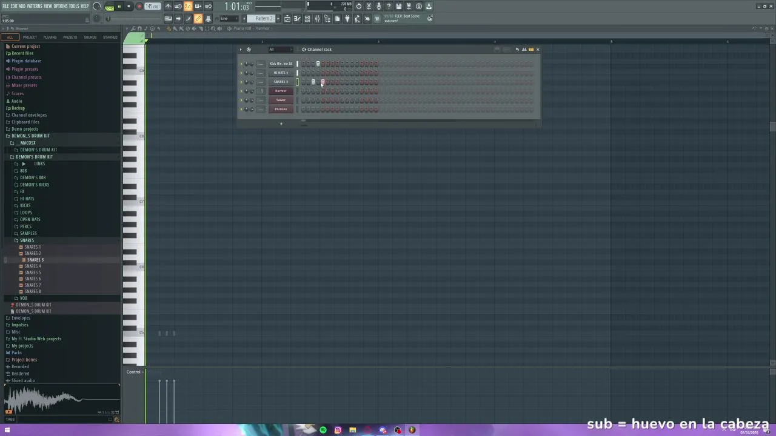
Task: Click the add channel plus button
Action: [281, 124]
